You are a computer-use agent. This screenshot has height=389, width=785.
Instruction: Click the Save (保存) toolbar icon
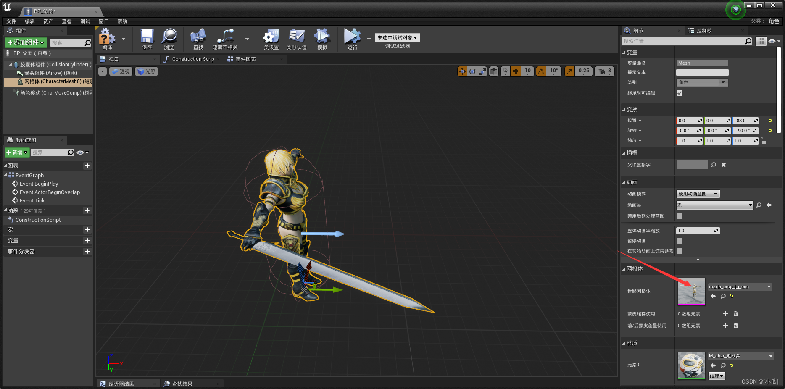pos(147,37)
